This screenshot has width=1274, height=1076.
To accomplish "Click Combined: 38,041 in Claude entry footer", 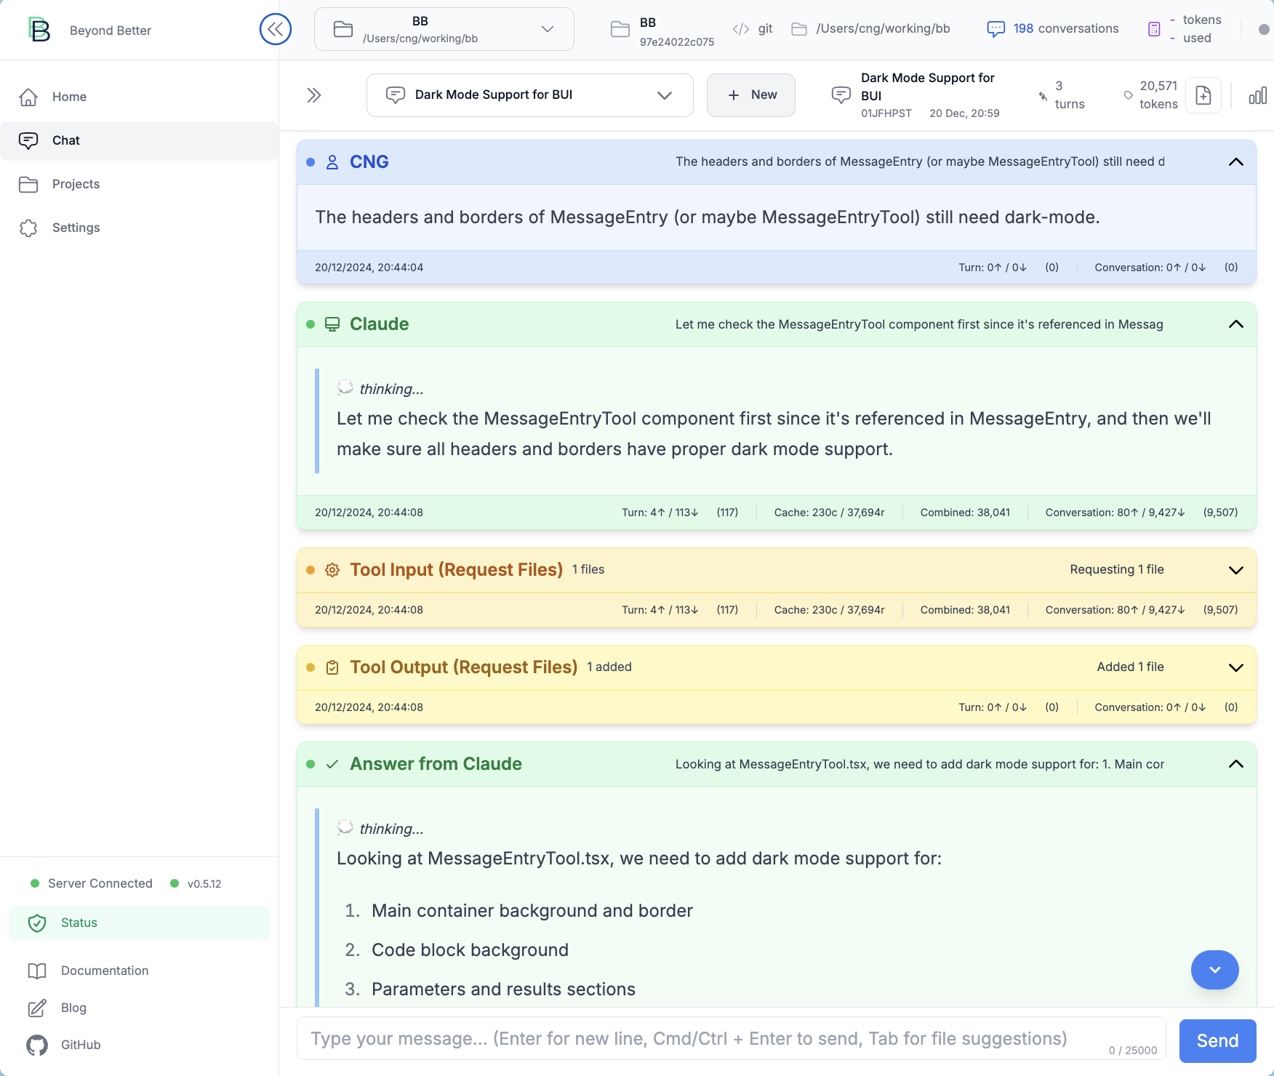I will point(965,513).
